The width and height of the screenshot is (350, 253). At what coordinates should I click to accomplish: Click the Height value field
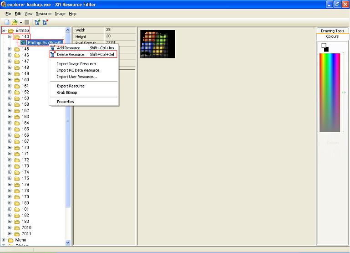click(x=120, y=36)
